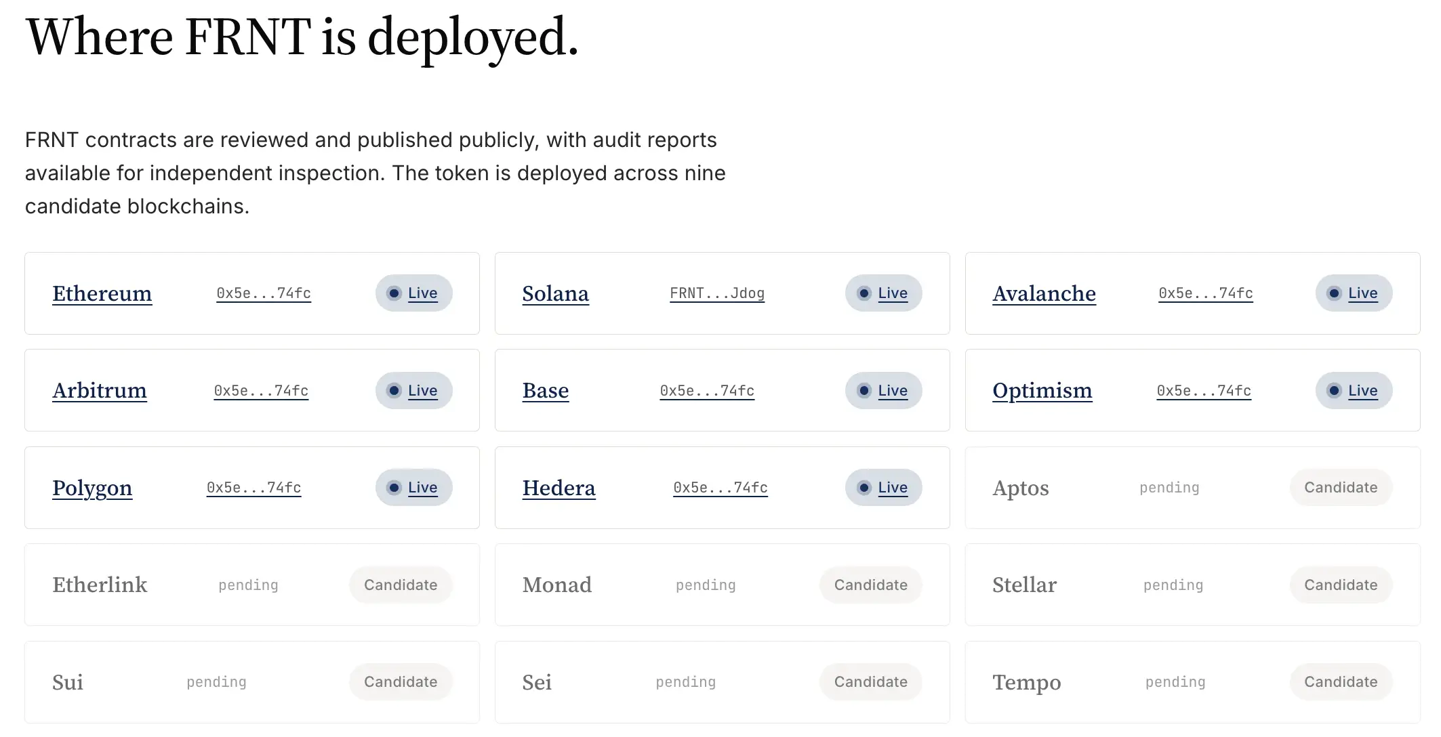
Task: Open the Polygon chain link
Action: [x=92, y=488]
